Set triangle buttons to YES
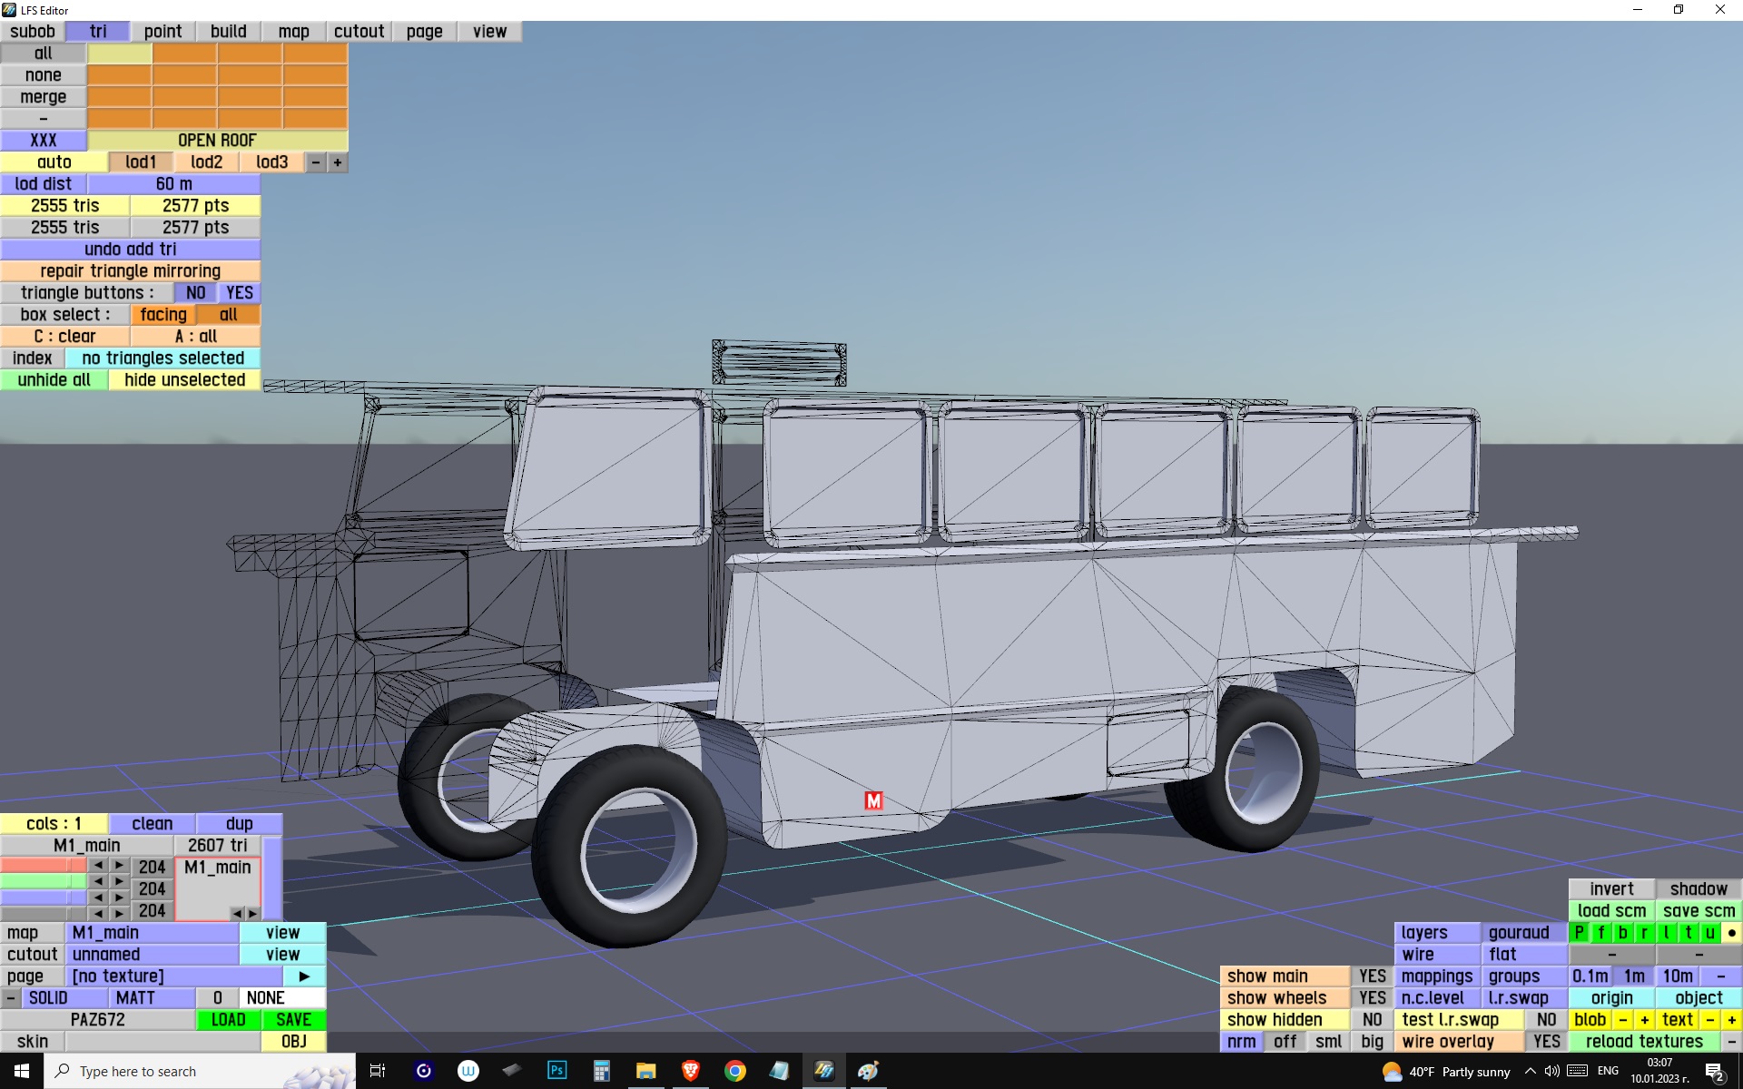The image size is (1743, 1089). (x=240, y=293)
